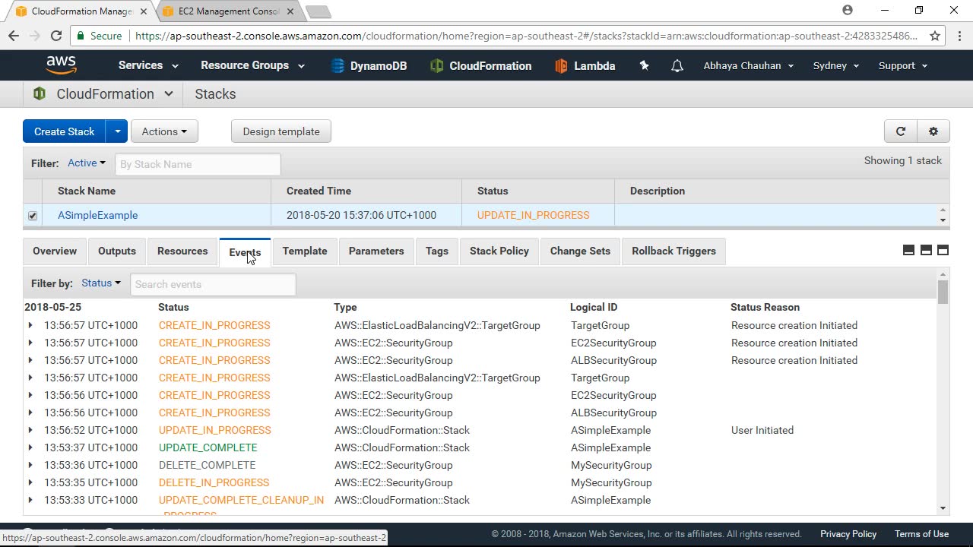Select the minimized bottom pane layout icon
973x547 pixels.
point(908,251)
